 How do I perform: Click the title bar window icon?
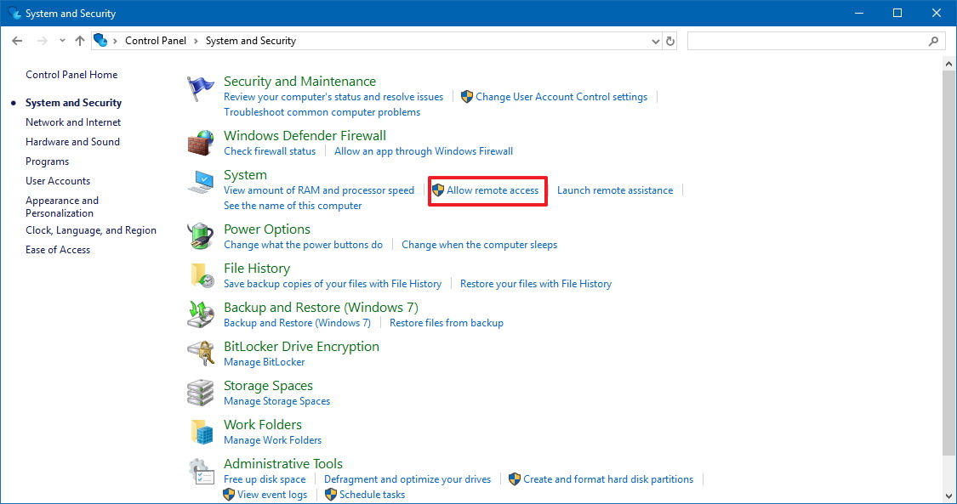coord(14,13)
